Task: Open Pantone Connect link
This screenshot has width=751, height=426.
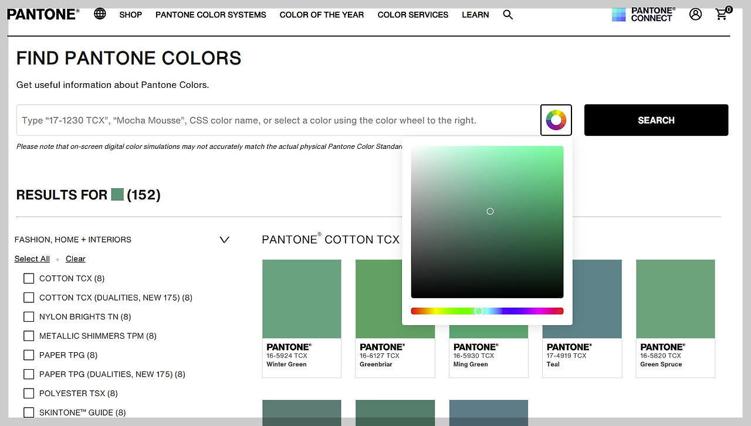Action: [644, 15]
